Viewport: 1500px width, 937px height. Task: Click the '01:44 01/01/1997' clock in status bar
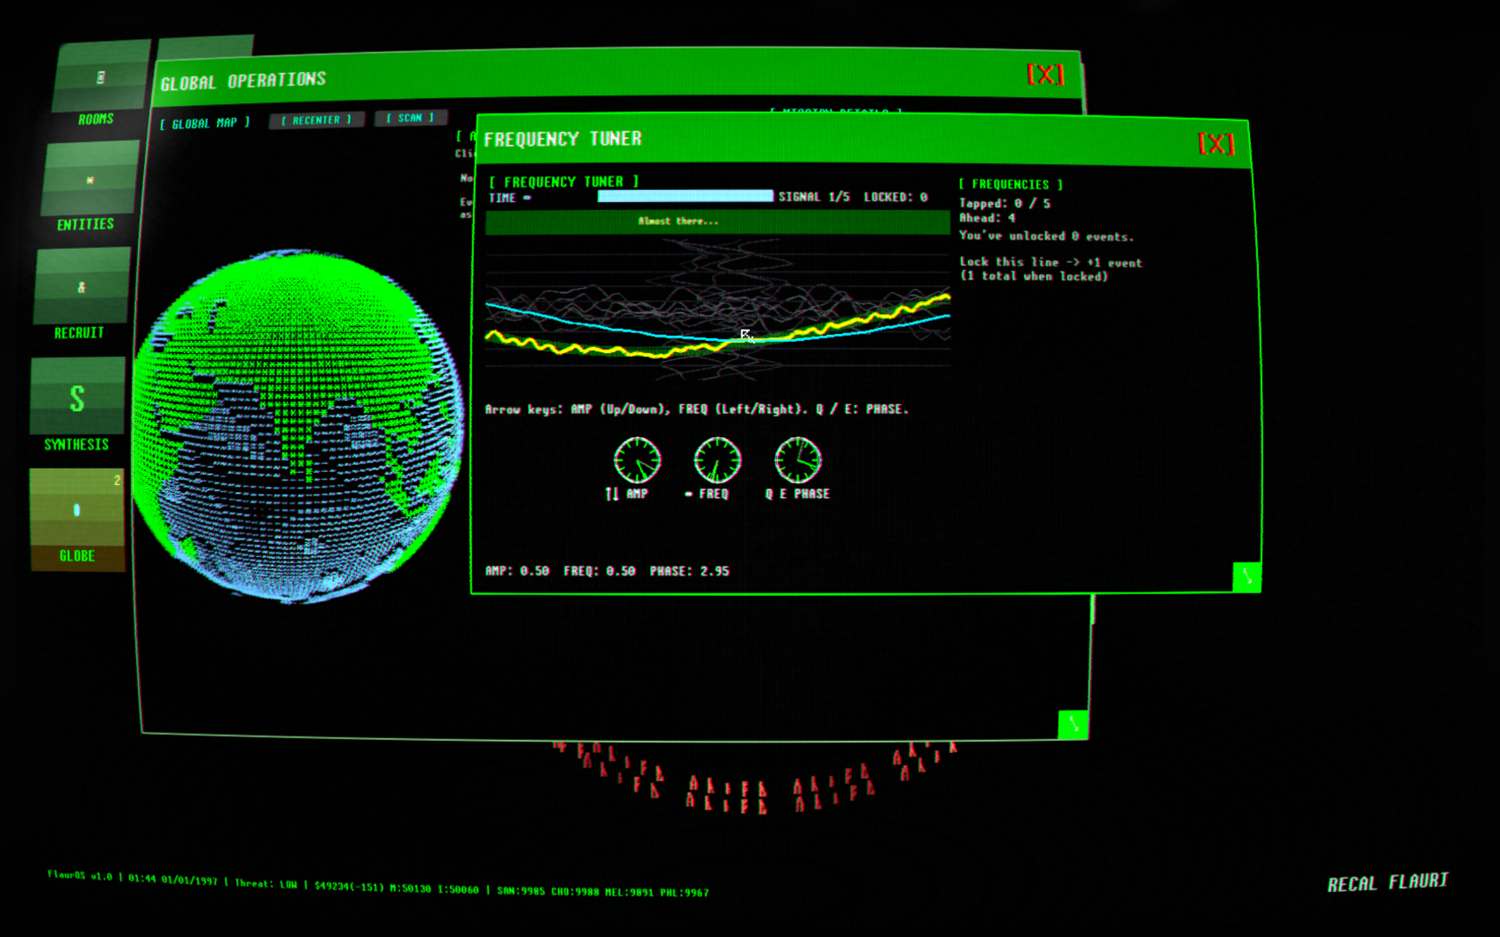172,879
